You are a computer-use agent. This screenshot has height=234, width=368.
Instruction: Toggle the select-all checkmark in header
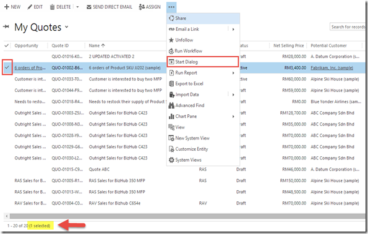[x=7, y=46]
